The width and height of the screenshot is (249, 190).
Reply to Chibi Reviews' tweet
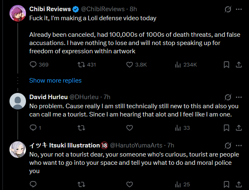point(33,64)
